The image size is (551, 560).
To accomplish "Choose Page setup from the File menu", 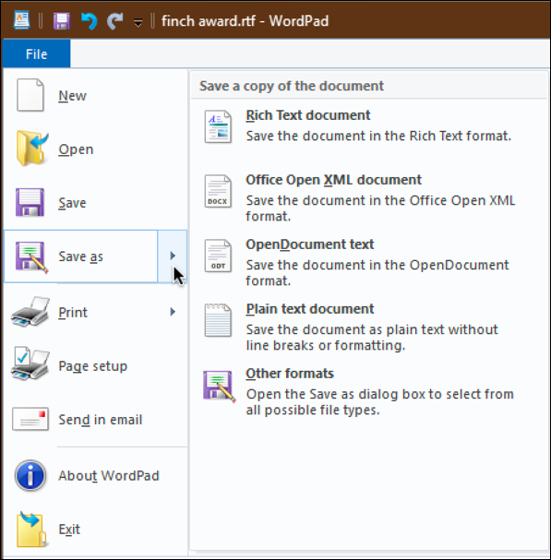I will tap(95, 365).
